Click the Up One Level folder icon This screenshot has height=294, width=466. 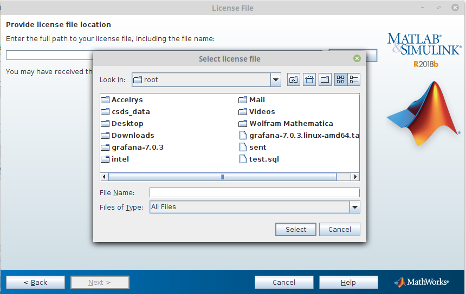point(293,80)
